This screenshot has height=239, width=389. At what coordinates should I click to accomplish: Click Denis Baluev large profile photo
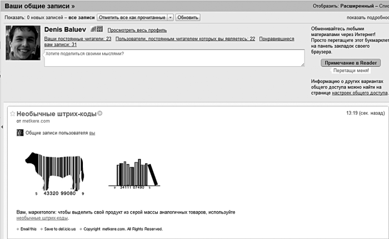pos(23,43)
